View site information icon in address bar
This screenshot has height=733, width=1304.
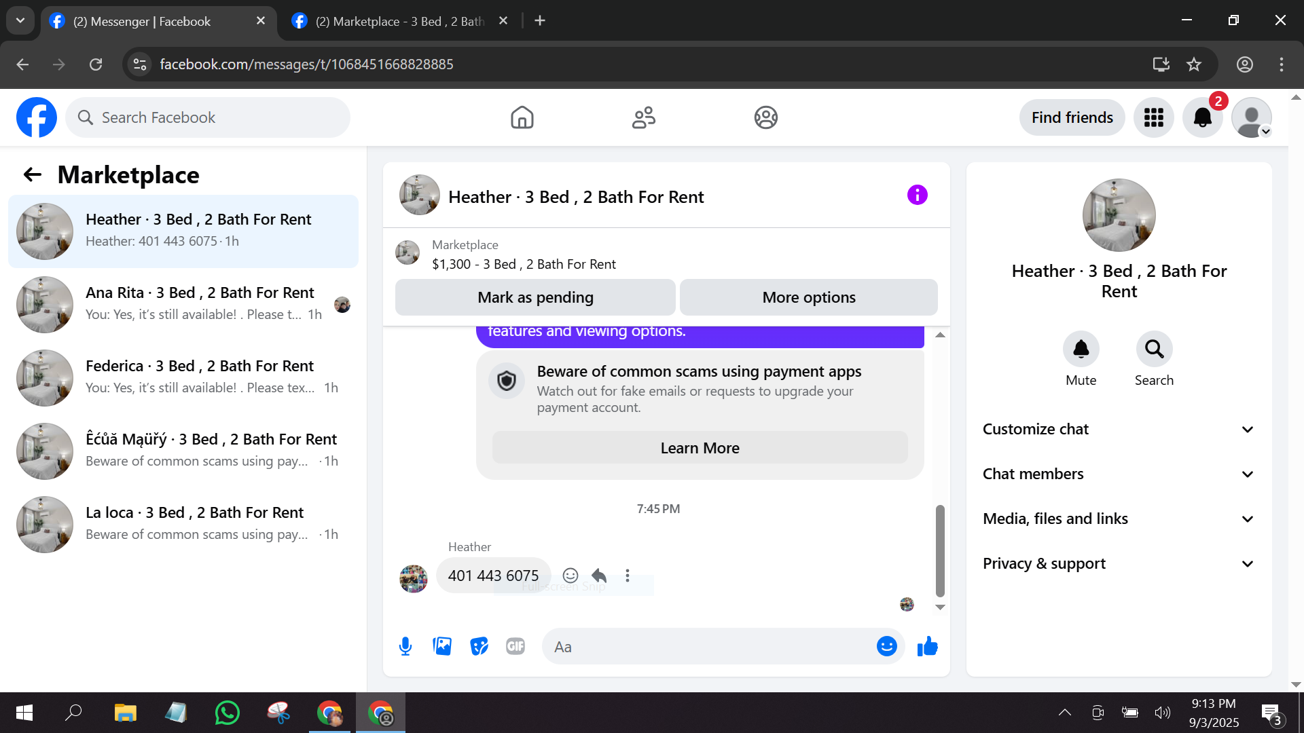click(x=140, y=64)
